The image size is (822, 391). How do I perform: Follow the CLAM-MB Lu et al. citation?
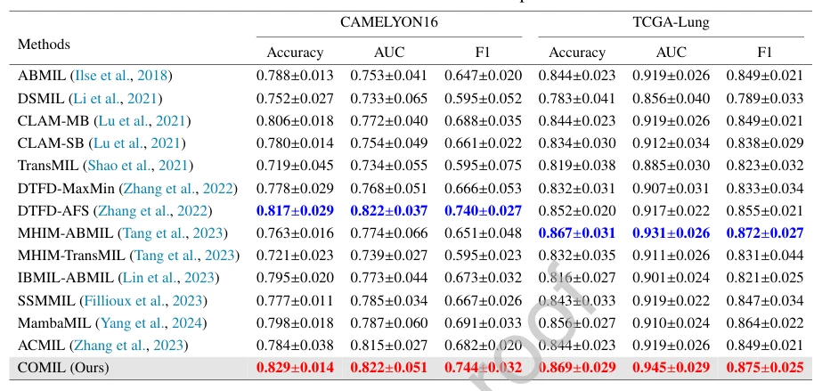pos(142,120)
